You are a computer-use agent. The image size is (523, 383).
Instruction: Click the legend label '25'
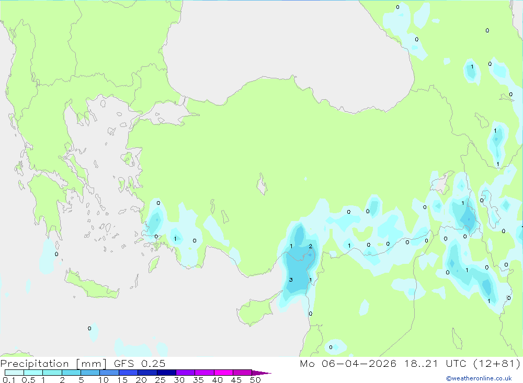(161, 380)
